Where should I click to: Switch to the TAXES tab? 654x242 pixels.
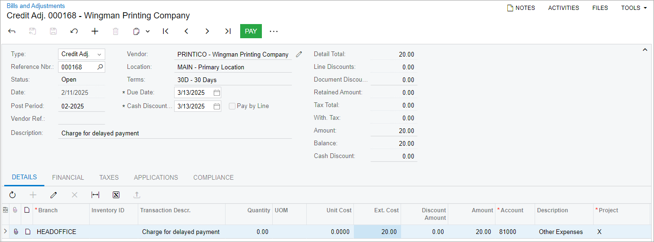pyautogui.click(x=109, y=177)
